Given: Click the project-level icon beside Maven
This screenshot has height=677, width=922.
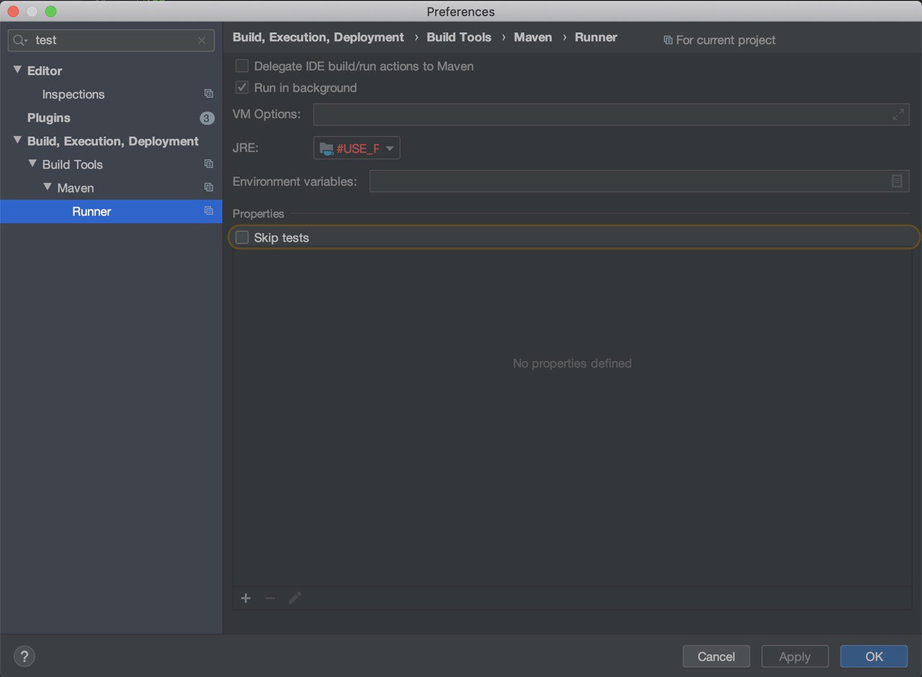Looking at the screenshot, I should pyautogui.click(x=208, y=187).
